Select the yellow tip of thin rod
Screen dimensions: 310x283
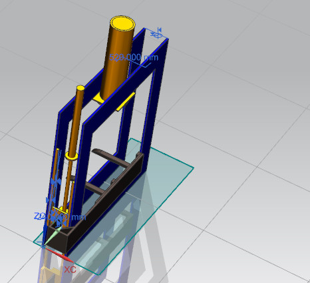tap(80, 88)
